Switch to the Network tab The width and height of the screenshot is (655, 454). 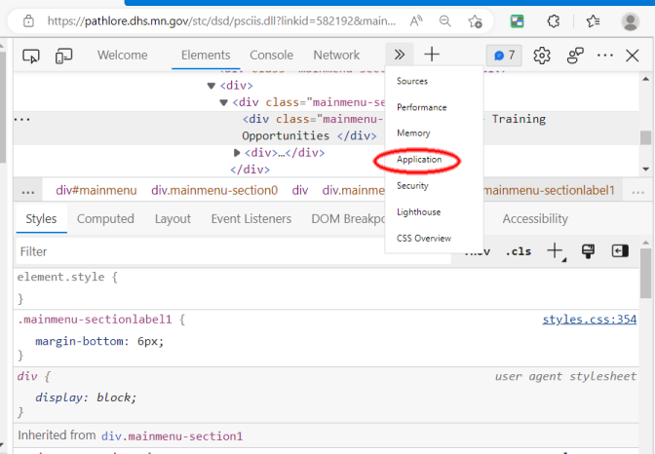tap(336, 56)
